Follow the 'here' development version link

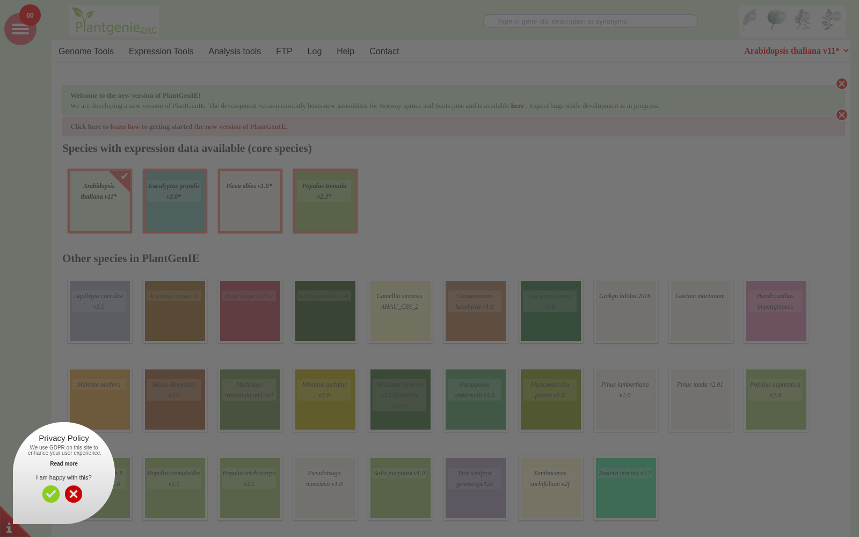pos(517,106)
